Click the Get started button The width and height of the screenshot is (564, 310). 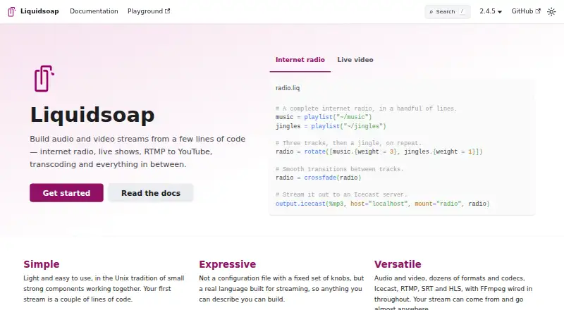[x=66, y=193]
